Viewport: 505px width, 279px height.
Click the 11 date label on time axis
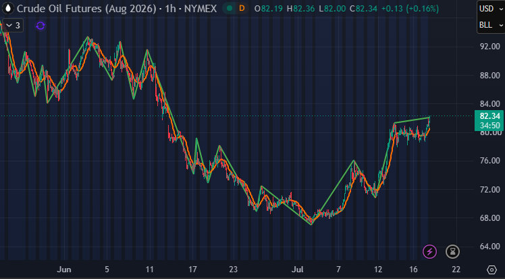(149, 270)
